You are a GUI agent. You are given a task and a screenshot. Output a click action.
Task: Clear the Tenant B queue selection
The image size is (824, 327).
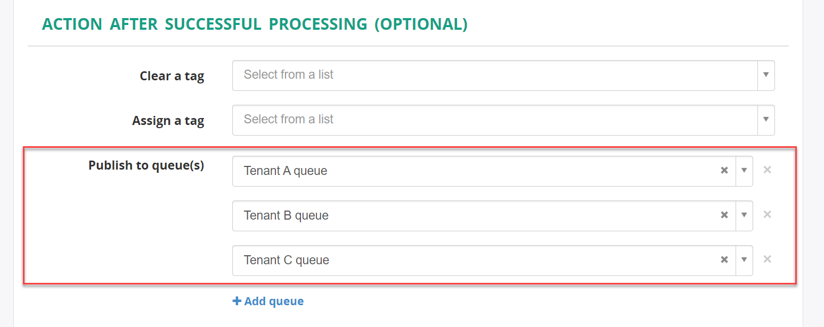click(724, 215)
